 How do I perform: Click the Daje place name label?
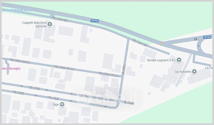tap(56, 104)
